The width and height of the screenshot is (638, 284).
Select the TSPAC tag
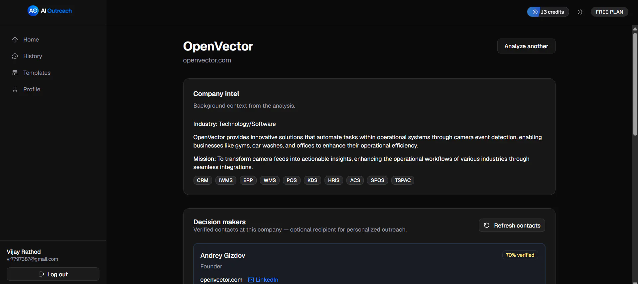pos(403,180)
